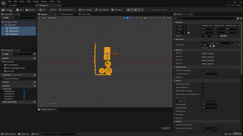Click the Find magnifier icon in toolbar
Image resolution: width=243 pixels, height=136 pixels.
coord(52,10)
